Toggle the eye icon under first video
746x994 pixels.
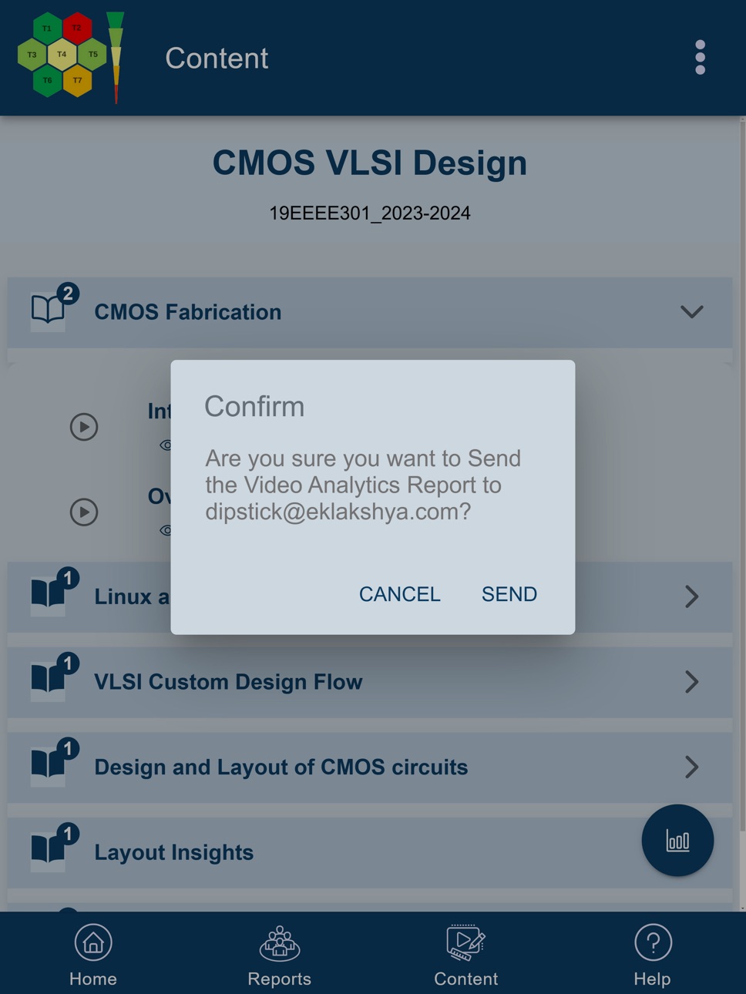pyautogui.click(x=165, y=445)
